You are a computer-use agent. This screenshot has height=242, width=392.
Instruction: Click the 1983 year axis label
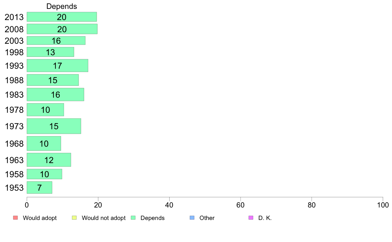click(14, 95)
